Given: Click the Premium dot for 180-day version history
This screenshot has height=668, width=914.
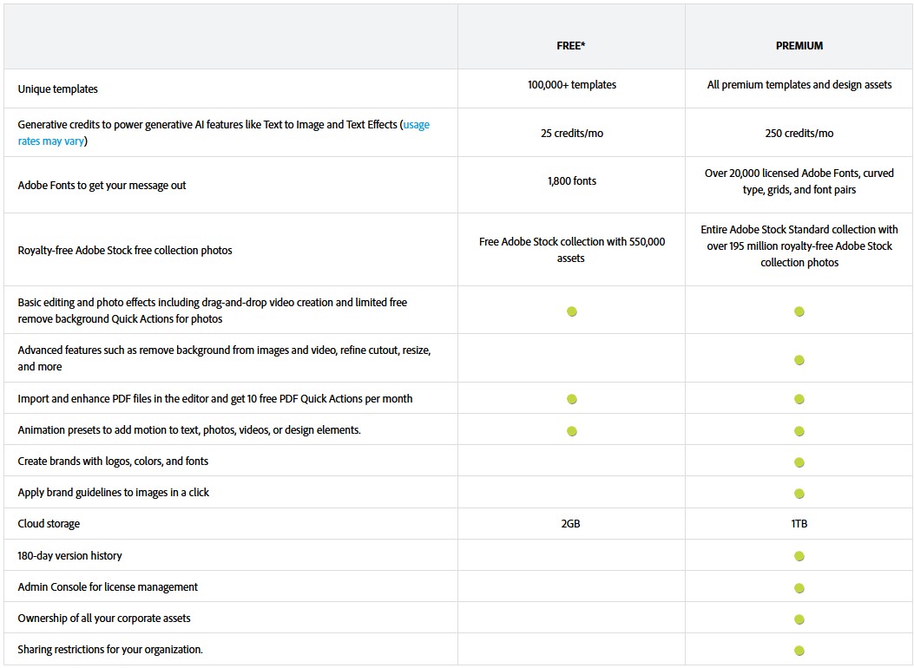Looking at the screenshot, I should tap(799, 556).
